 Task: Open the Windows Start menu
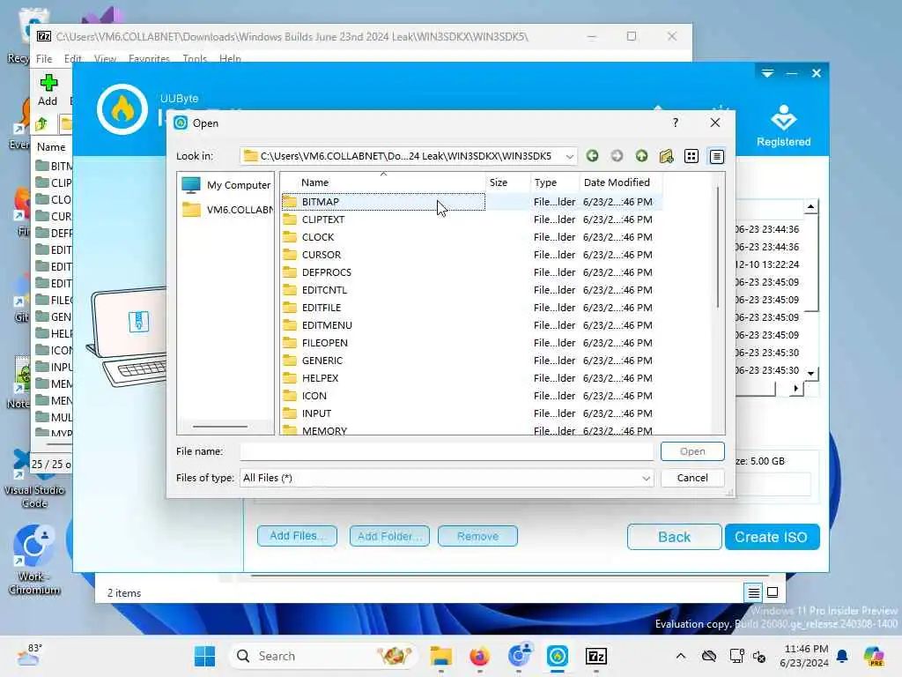click(204, 656)
